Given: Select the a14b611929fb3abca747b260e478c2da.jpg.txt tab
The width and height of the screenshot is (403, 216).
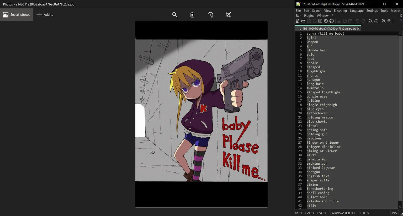Looking at the screenshot, I should coord(328,28).
